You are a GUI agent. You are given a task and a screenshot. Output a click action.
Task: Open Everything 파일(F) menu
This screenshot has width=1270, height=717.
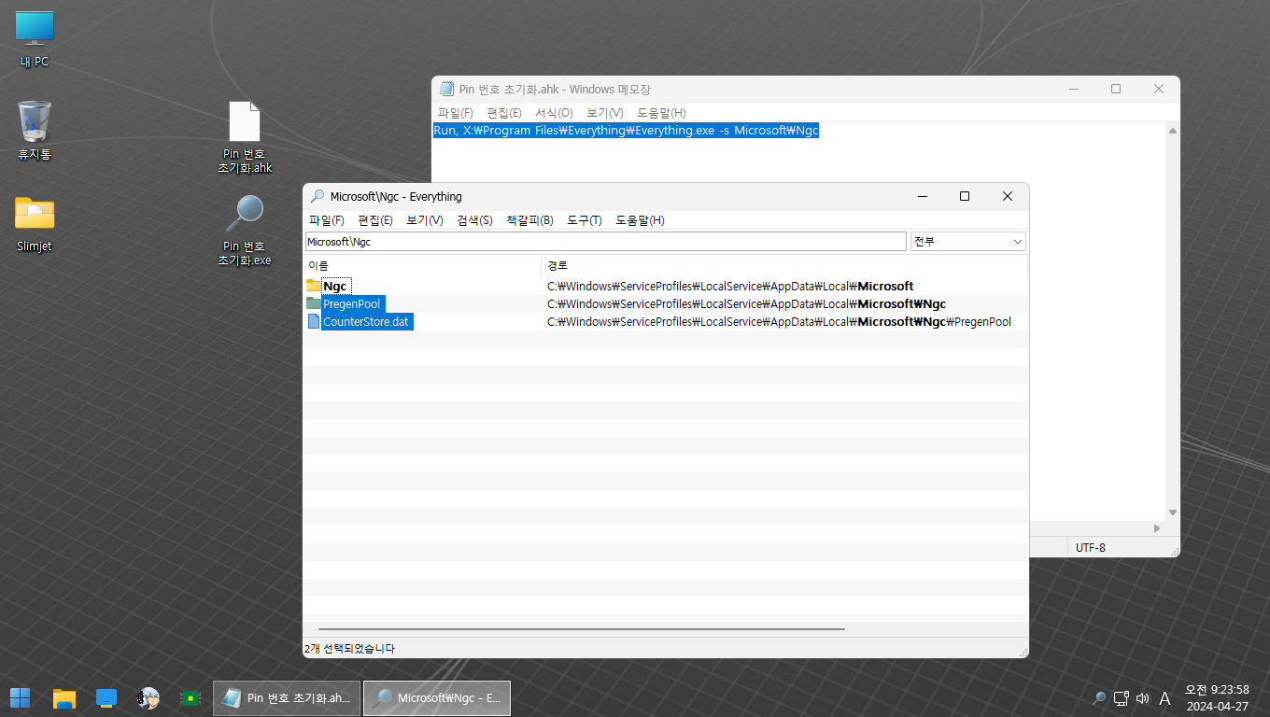(x=327, y=220)
